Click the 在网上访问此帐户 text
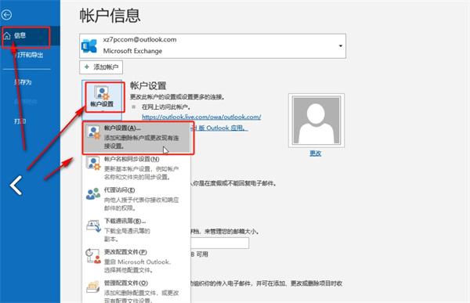The height and width of the screenshot is (303, 470). tap(166, 107)
